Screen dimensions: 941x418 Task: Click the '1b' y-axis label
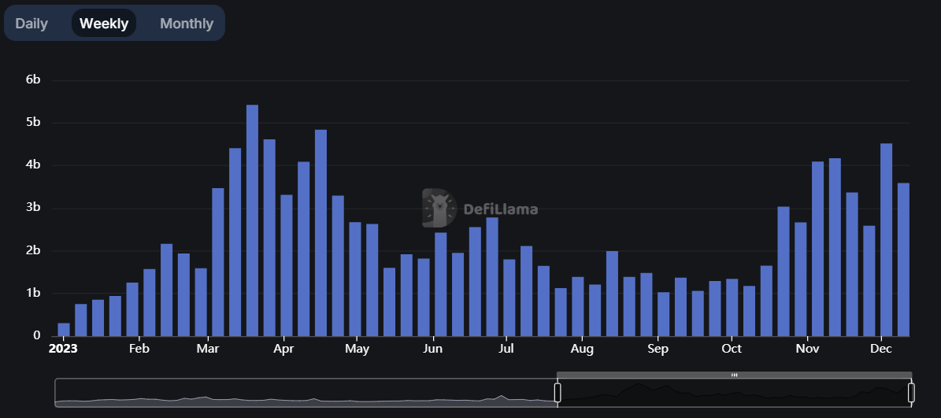click(33, 293)
